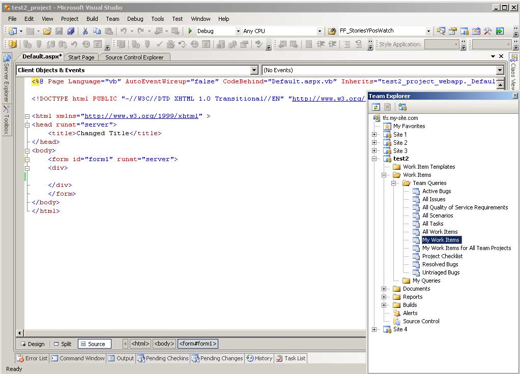Viewport: 520px width, 374px height.
Task: Open the Debug configuration dropdown
Action: (238, 31)
